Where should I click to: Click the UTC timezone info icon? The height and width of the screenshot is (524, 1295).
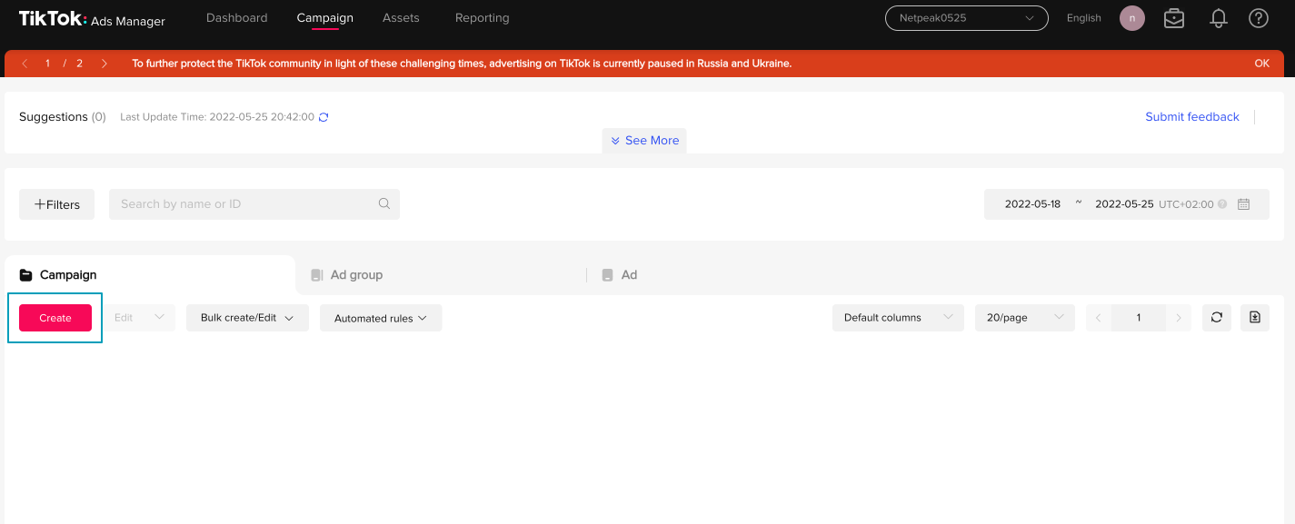[x=1222, y=204]
